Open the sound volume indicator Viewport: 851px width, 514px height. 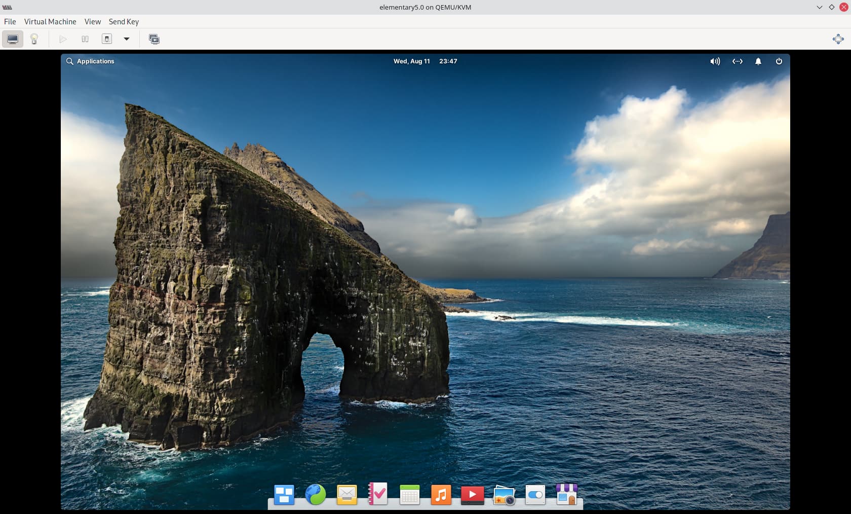(x=715, y=61)
